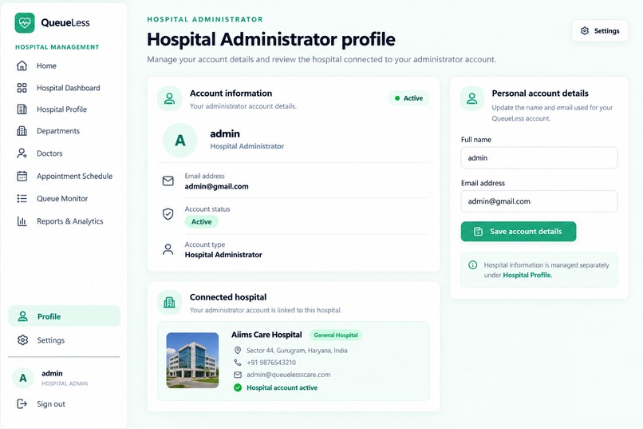
Task: Follow the Hospital Profile link in the note
Action: (x=527, y=275)
